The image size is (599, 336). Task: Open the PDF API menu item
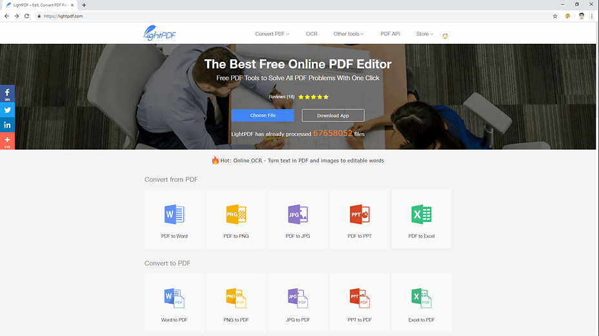[390, 34]
